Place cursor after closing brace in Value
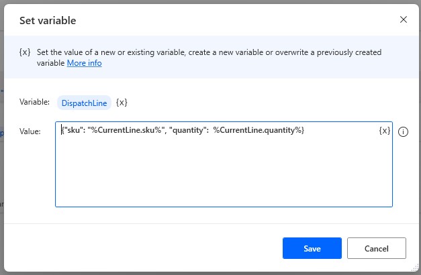Image resolution: width=421 pixels, height=275 pixels. point(306,130)
